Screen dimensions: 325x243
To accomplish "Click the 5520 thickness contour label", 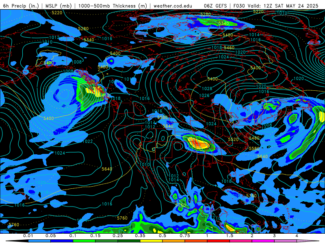I will [233, 139].
